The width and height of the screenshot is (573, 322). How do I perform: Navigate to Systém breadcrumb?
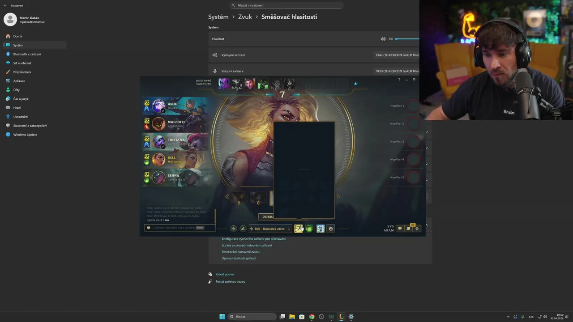(x=218, y=17)
